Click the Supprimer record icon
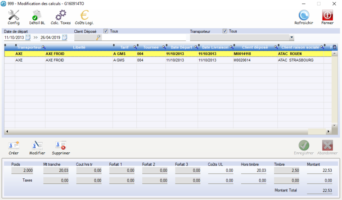Viewport: 342px width, 200px height. coord(60,146)
